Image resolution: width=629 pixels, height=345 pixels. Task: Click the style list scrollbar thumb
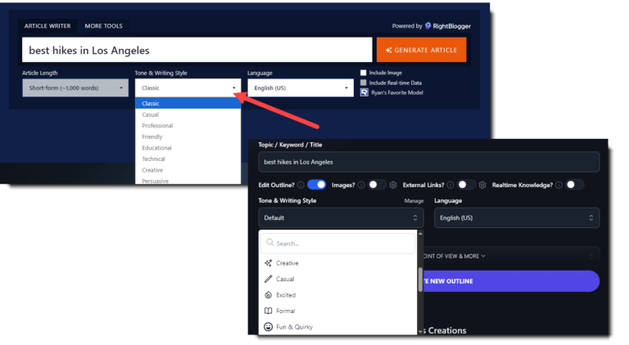[x=420, y=280]
